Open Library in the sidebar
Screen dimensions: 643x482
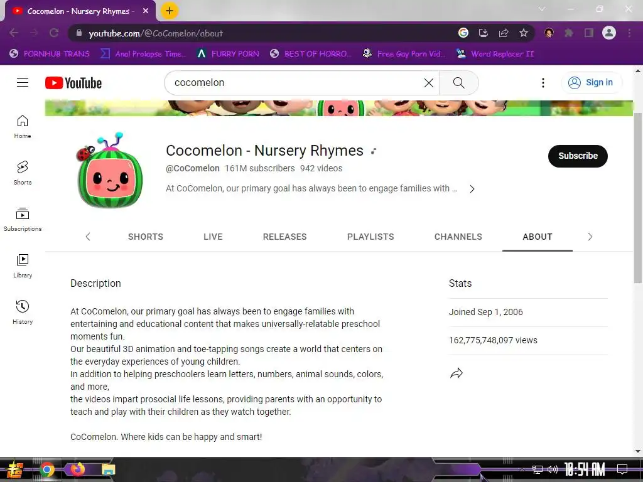point(23,266)
